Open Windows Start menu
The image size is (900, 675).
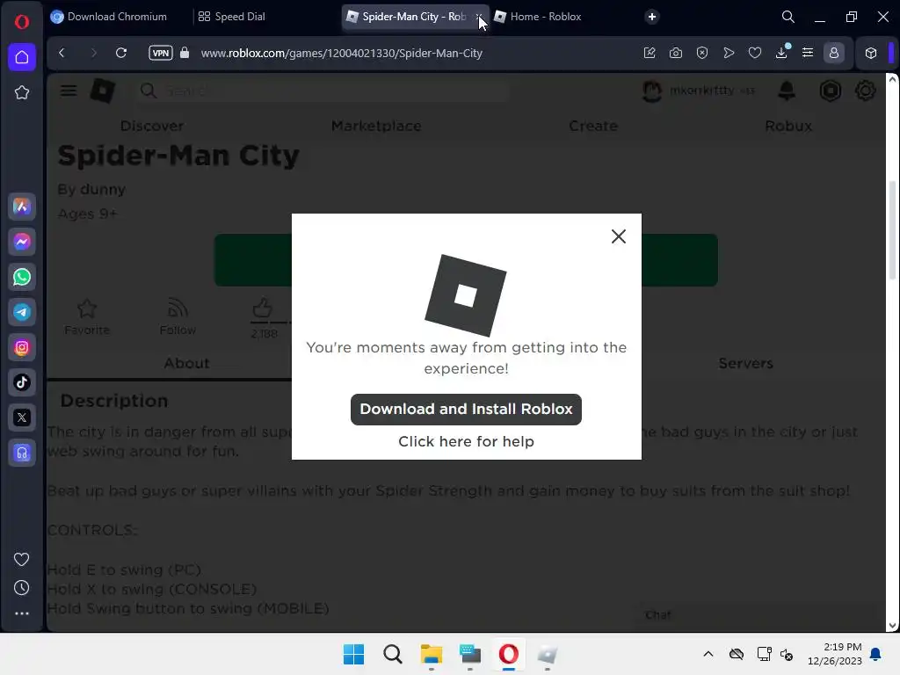[353, 654]
